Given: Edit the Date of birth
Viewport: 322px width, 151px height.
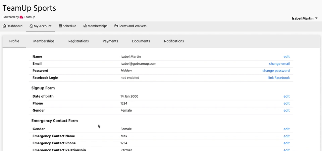Looking at the screenshot, I should tap(286, 97).
